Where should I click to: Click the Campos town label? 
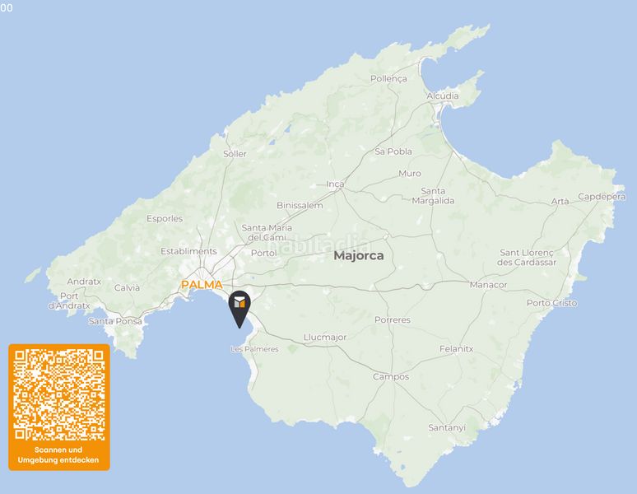click(x=391, y=376)
